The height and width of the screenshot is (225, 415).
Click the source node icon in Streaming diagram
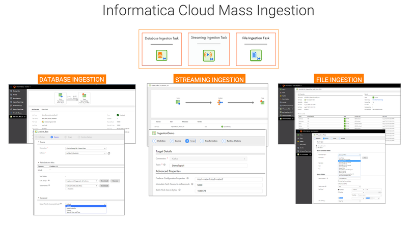(x=178, y=102)
